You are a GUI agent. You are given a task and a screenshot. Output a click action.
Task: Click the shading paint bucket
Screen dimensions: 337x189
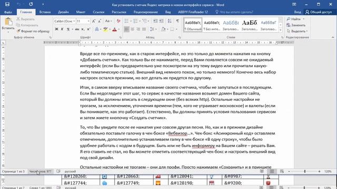(x=163, y=29)
